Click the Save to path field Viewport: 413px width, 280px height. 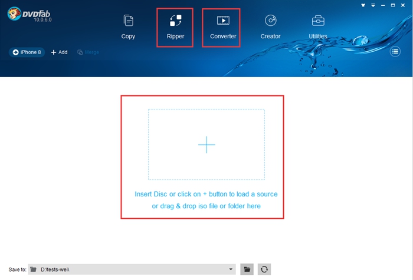click(132, 269)
